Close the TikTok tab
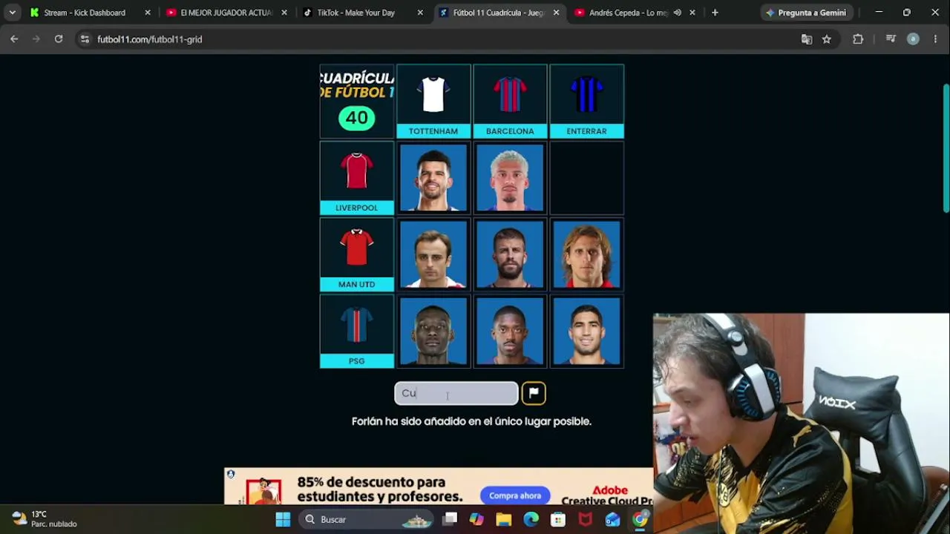 tap(421, 13)
